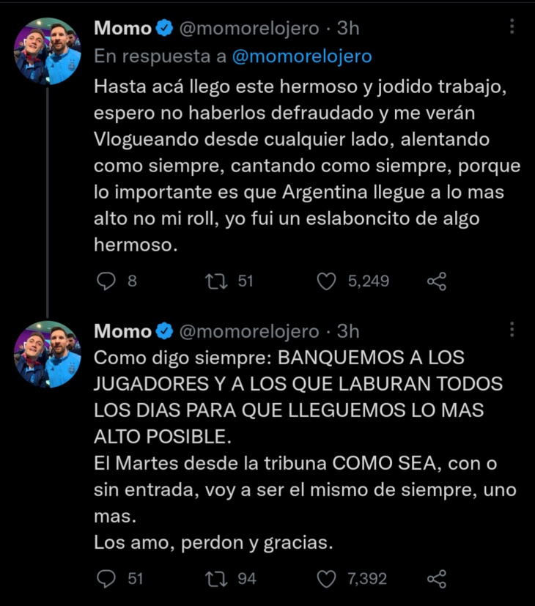
Task: Click the verified badge on second tweet
Action: click(165, 332)
